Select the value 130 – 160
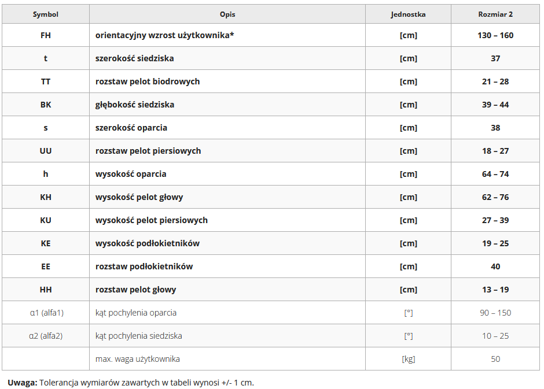544x389 pixels. (495, 35)
